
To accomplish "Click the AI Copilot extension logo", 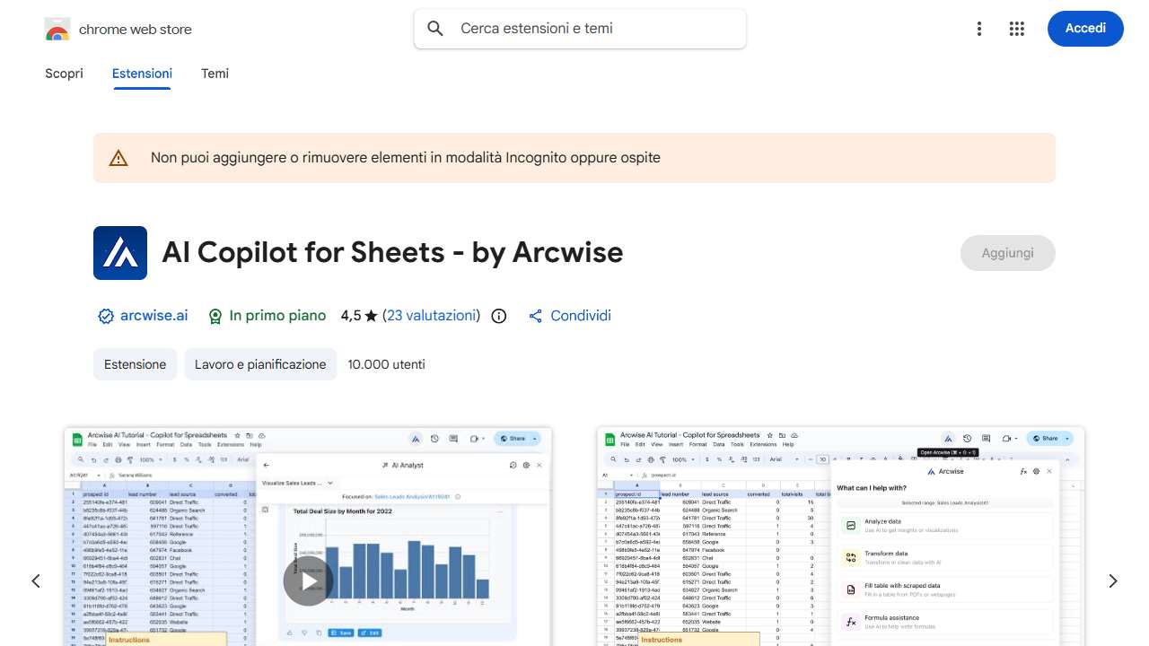I will pos(119,253).
